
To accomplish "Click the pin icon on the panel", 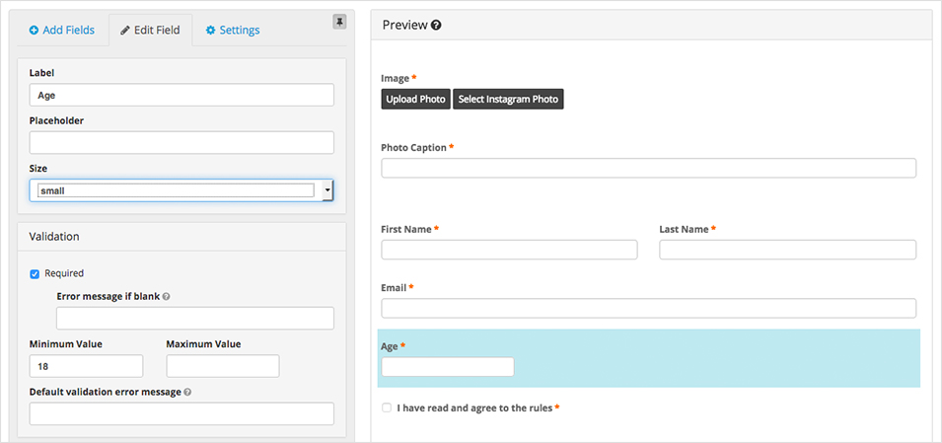I will (x=339, y=23).
